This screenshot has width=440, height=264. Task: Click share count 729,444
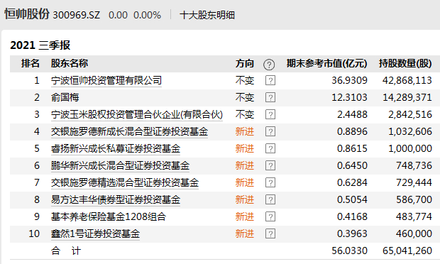coord(414,182)
